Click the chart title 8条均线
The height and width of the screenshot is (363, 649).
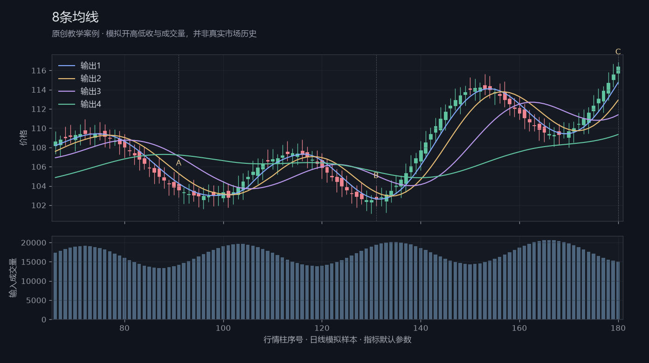pos(75,17)
